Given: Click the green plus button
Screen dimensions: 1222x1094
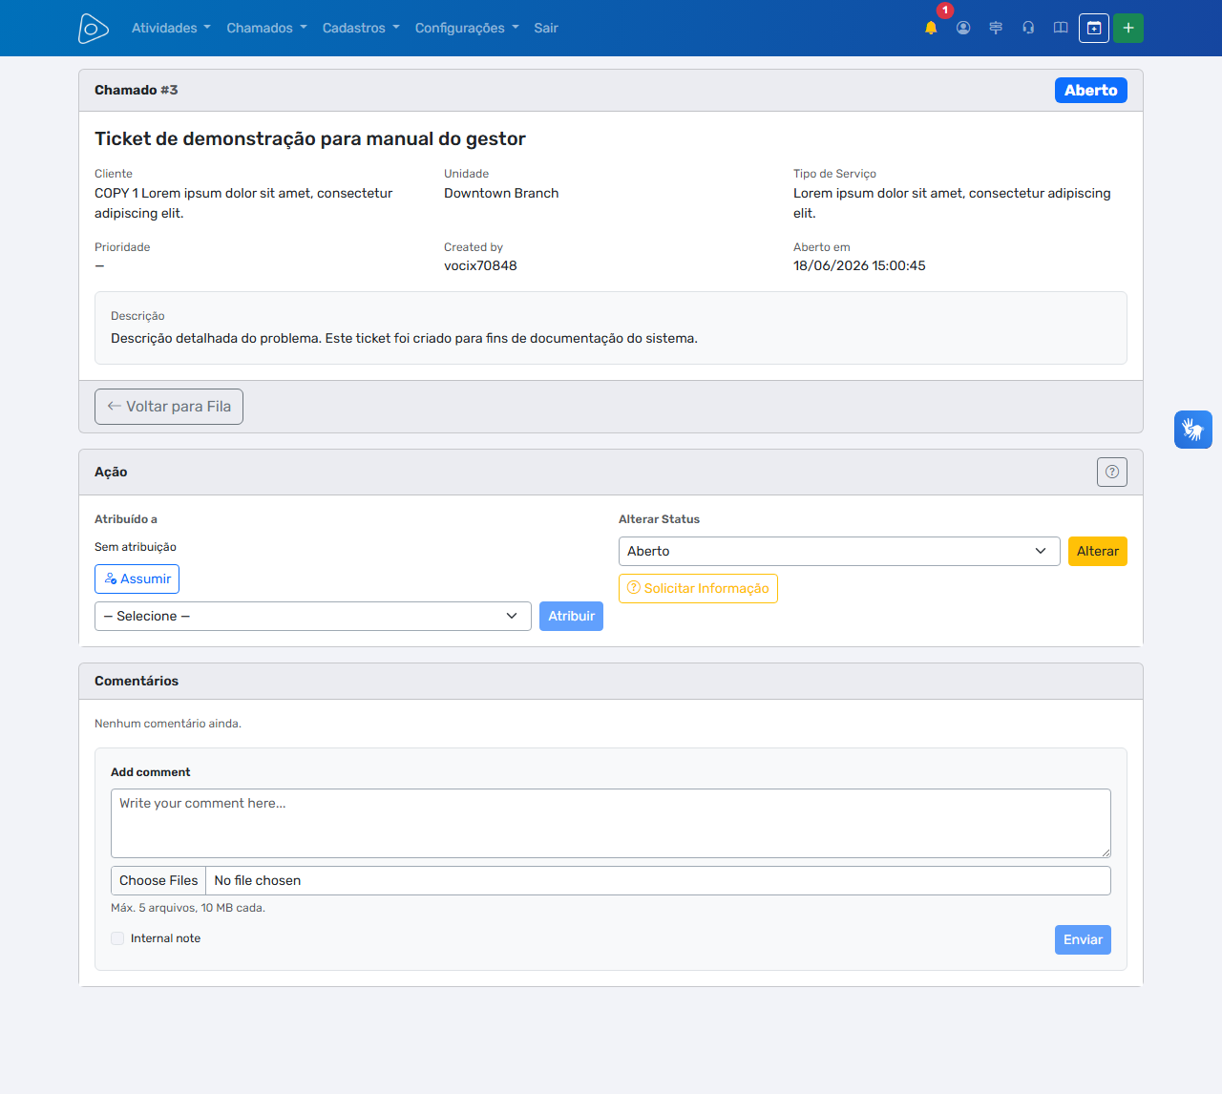Looking at the screenshot, I should [x=1128, y=28].
